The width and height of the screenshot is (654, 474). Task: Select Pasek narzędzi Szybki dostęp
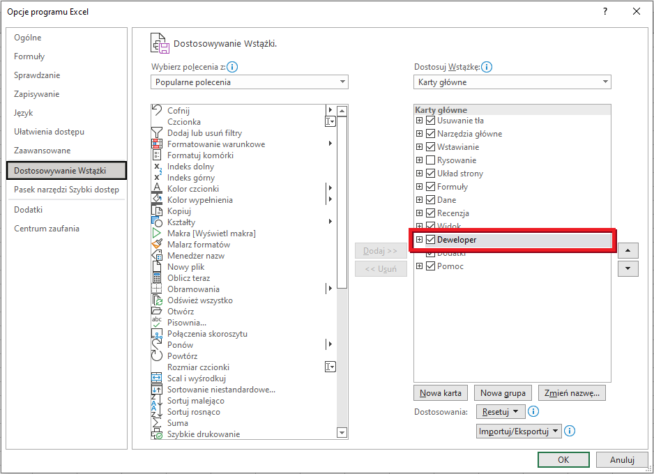pyautogui.click(x=66, y=190)
